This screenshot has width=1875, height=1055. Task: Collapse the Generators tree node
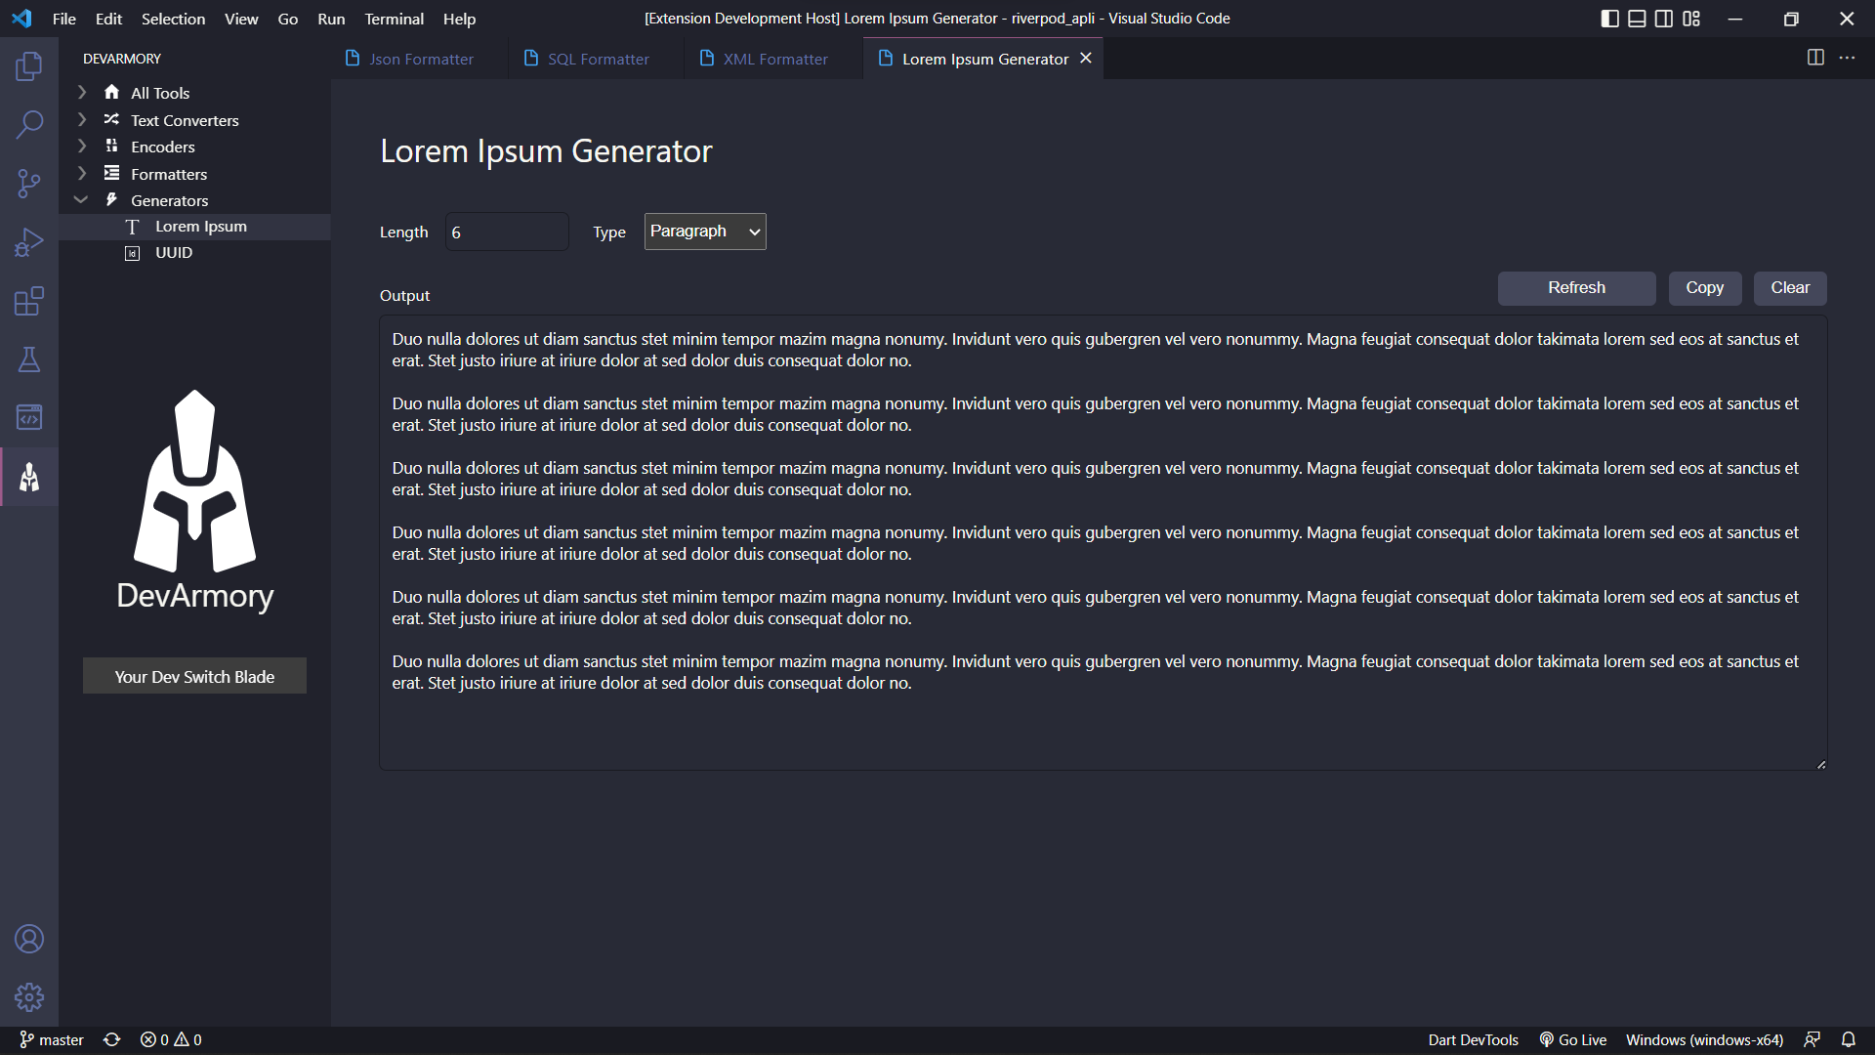tap(82, 200)
